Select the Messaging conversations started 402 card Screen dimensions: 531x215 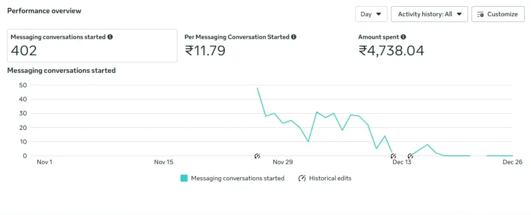92,45
